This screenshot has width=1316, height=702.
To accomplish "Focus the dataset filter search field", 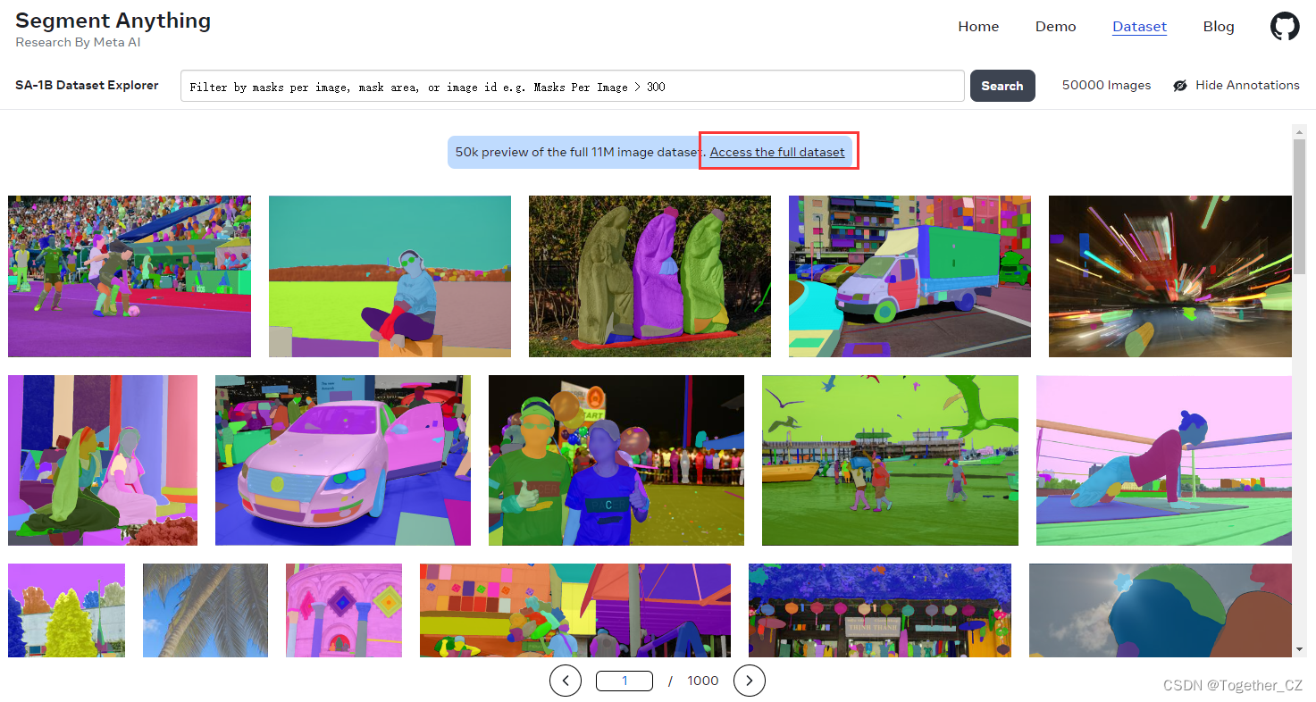I will [x=573, y=86].
